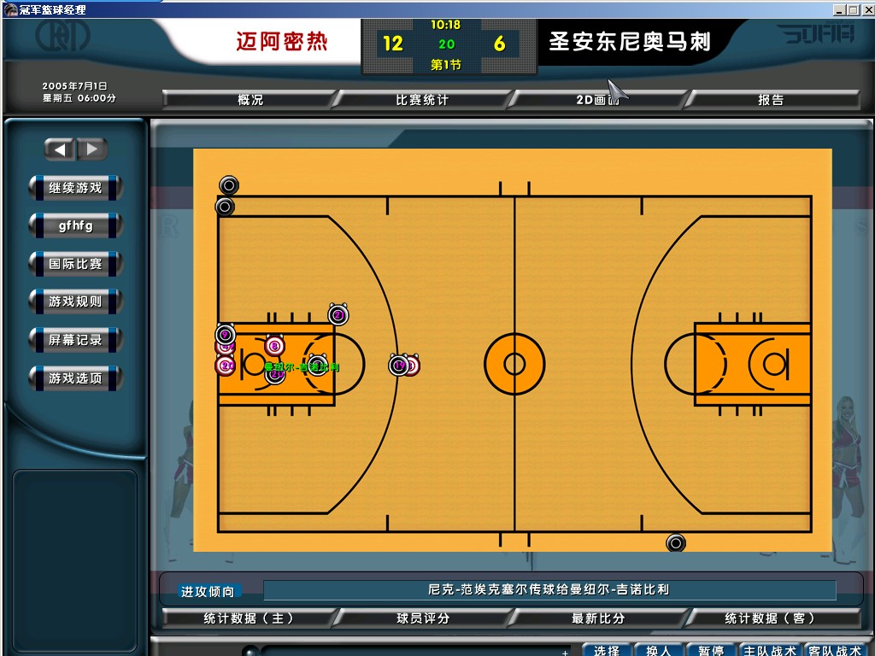Show 最新比分 latest scores tab
875x656 pixels.
[597, 618]
